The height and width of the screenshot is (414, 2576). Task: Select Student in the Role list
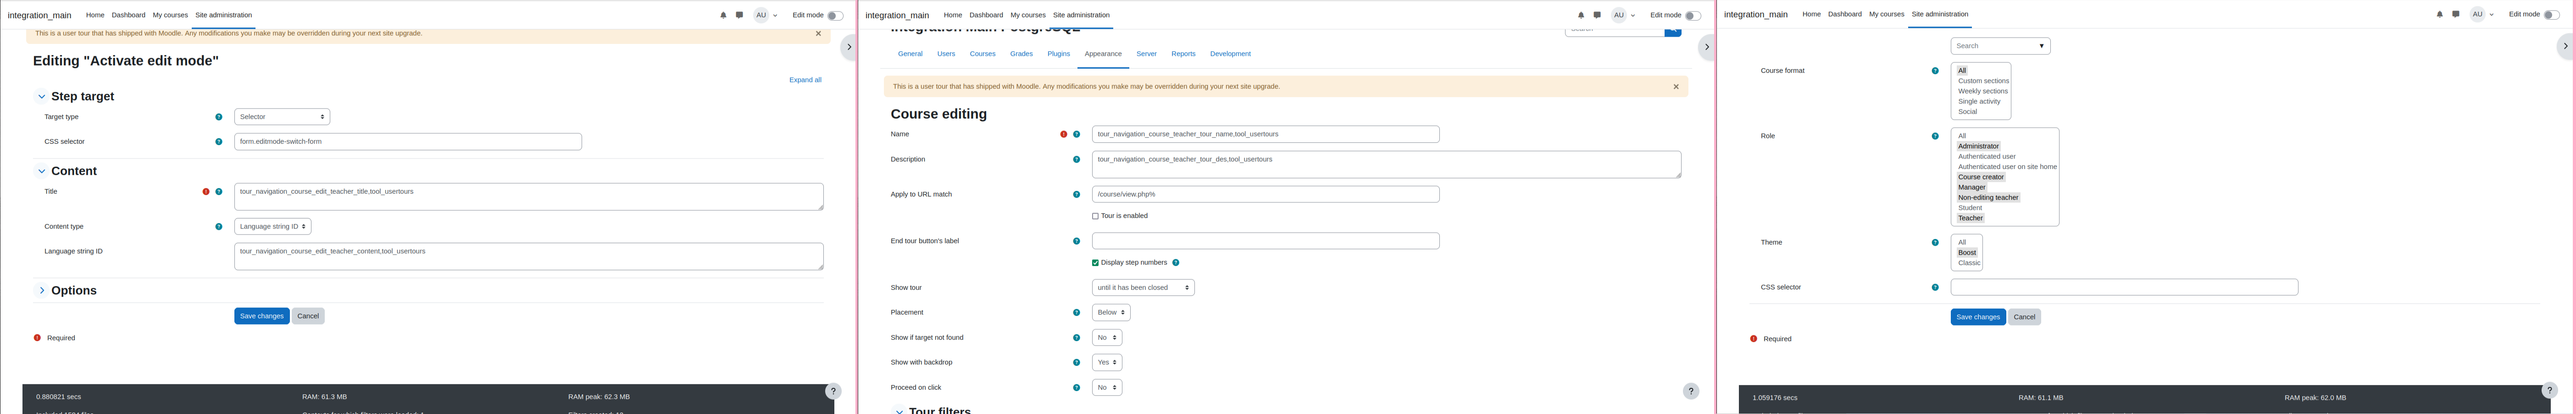pyautogui.click(x=1970, y=208)
